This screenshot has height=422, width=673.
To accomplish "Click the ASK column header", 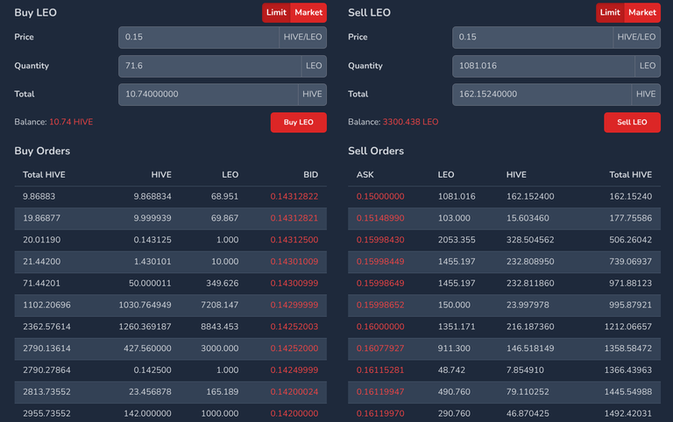I will pos(365,174).
